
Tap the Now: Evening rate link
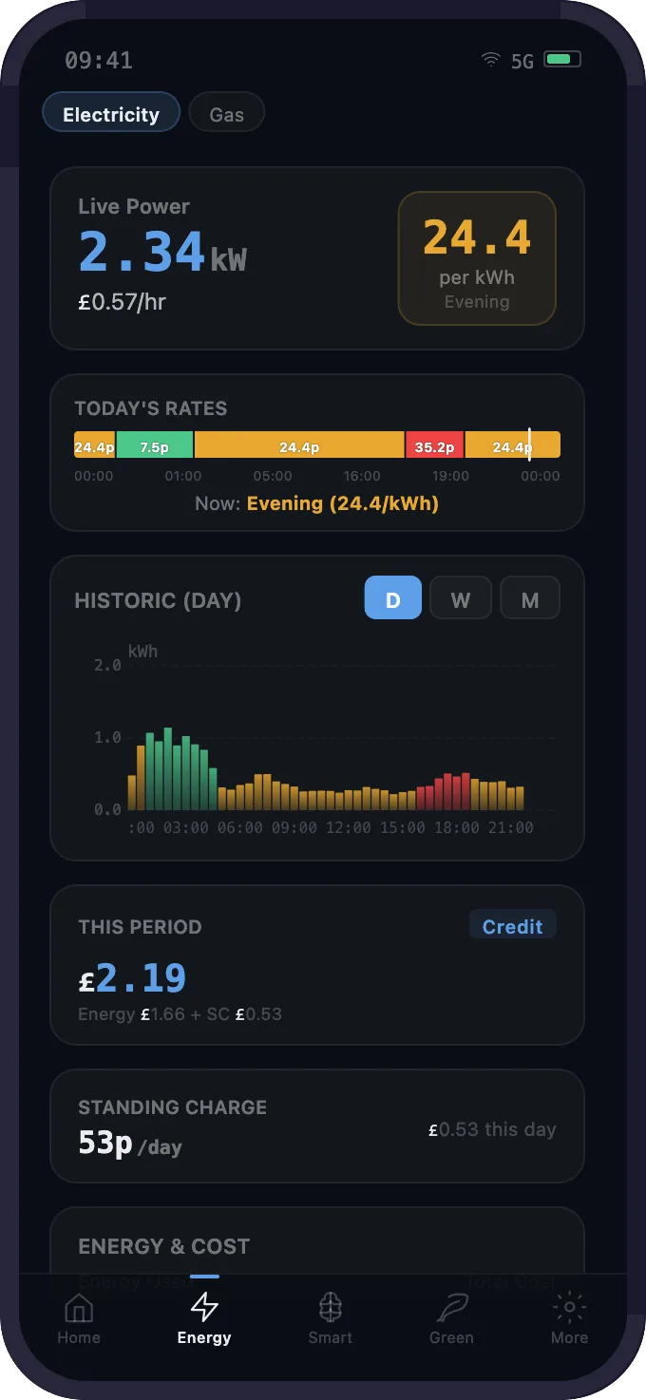[317, 503]
